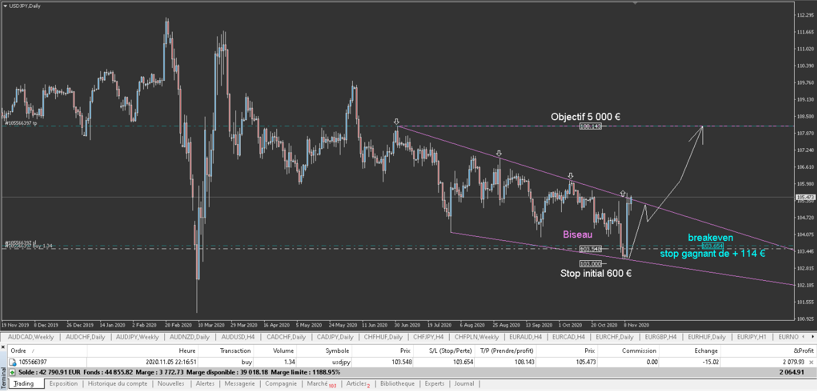Select the 108.143 take-profit price label

click(x=590, y=127)
